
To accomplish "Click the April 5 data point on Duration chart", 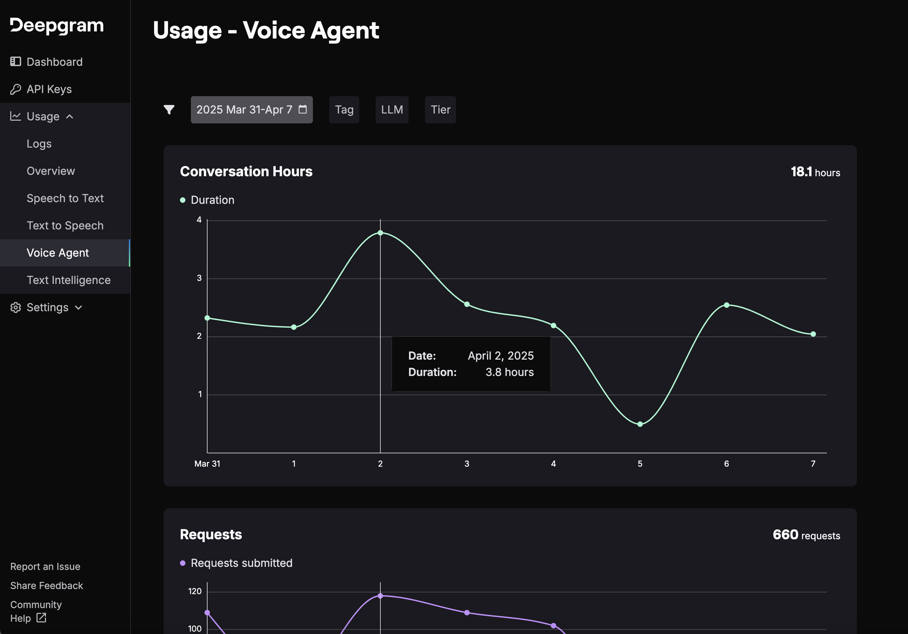I will (639, 424).
